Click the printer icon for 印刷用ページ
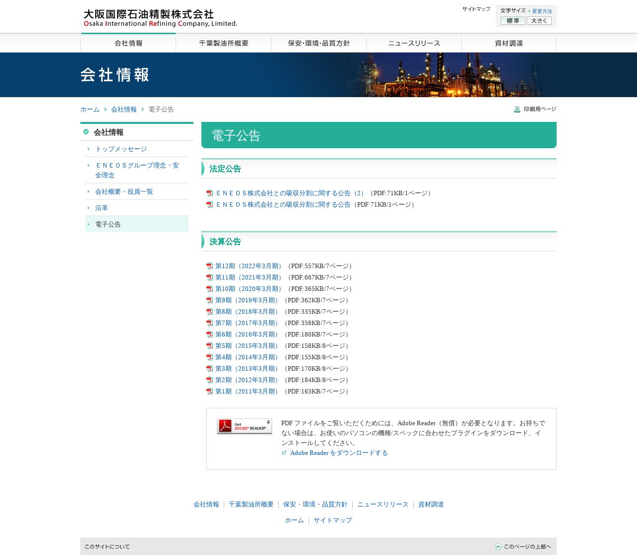637x560 pixels. coord(517,109)
